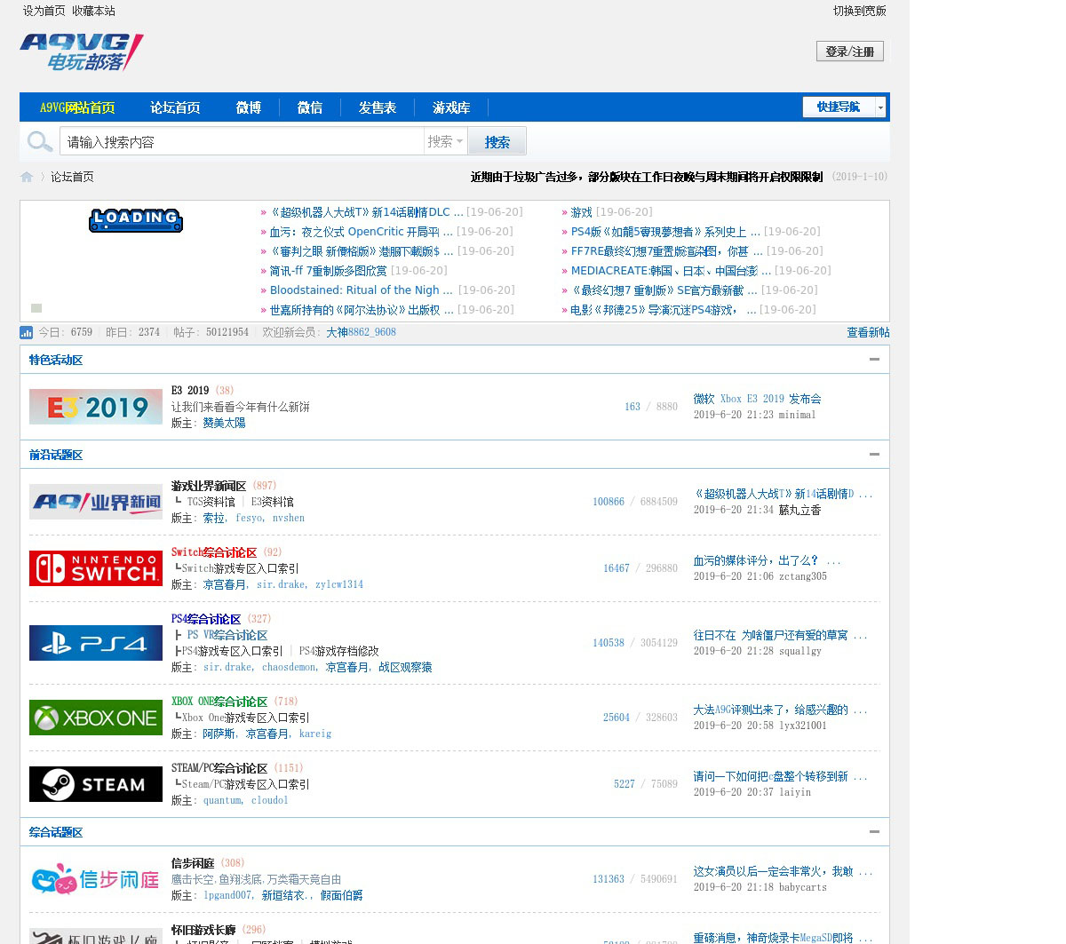
Task: Collapse the 前沿话题区 section
Action: [x=874, y=455]
